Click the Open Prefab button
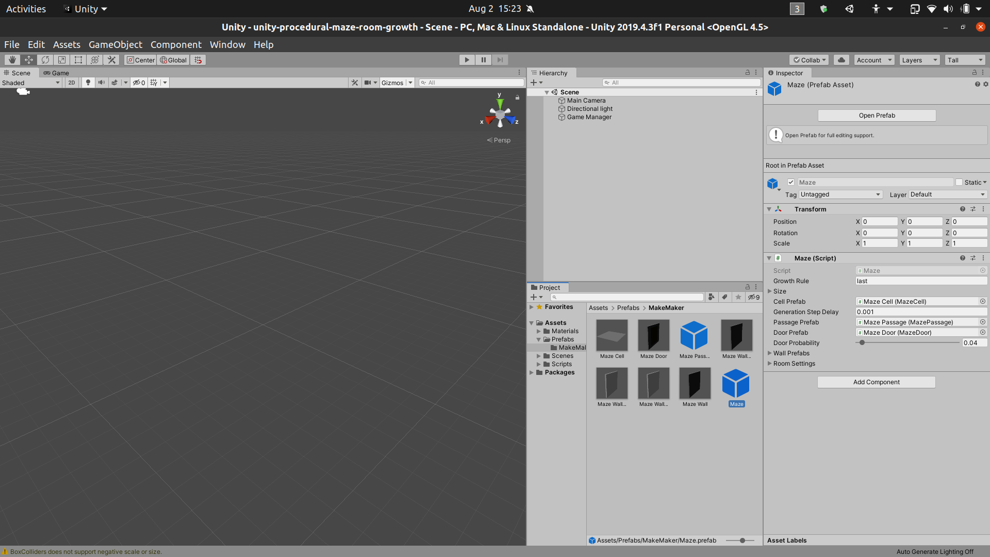This screenshot has height=557, width=990. (x=877, y=116)
